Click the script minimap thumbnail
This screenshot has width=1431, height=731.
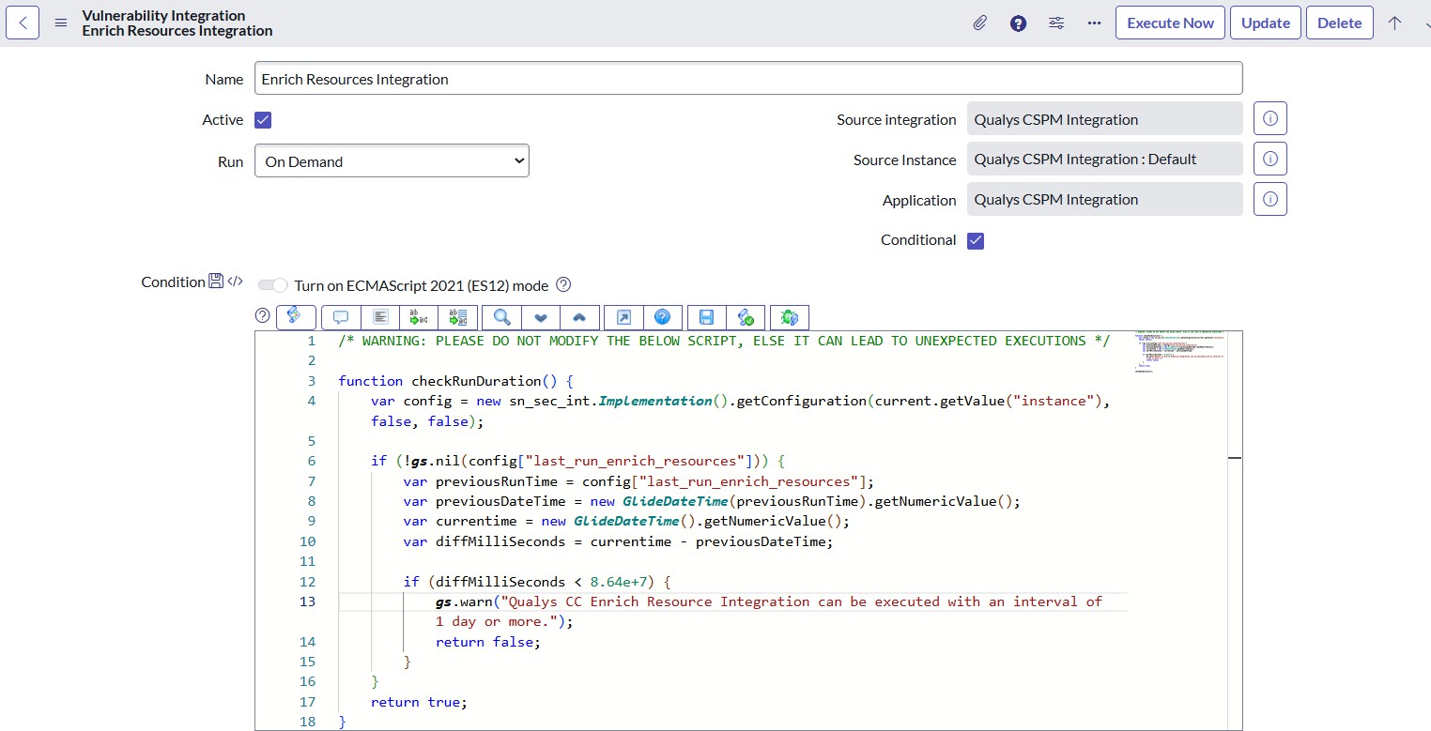point(1179,353)
